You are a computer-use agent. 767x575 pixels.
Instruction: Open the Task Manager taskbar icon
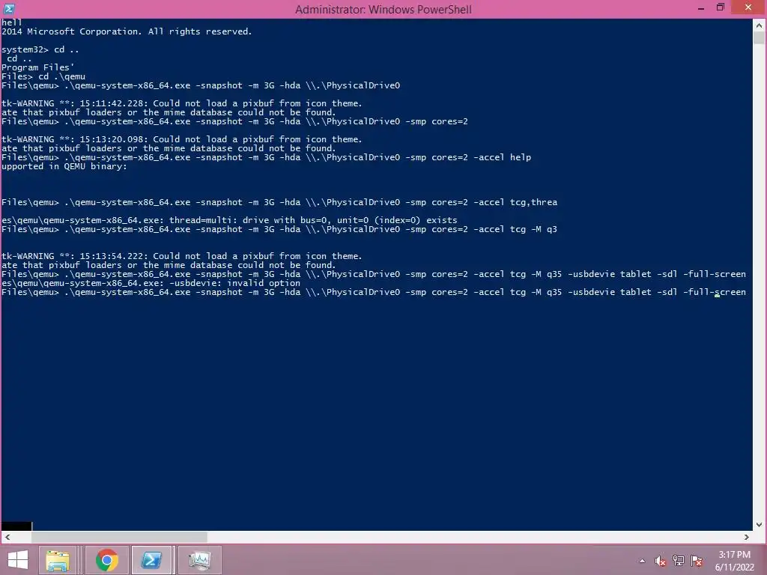tap(199, 560)
